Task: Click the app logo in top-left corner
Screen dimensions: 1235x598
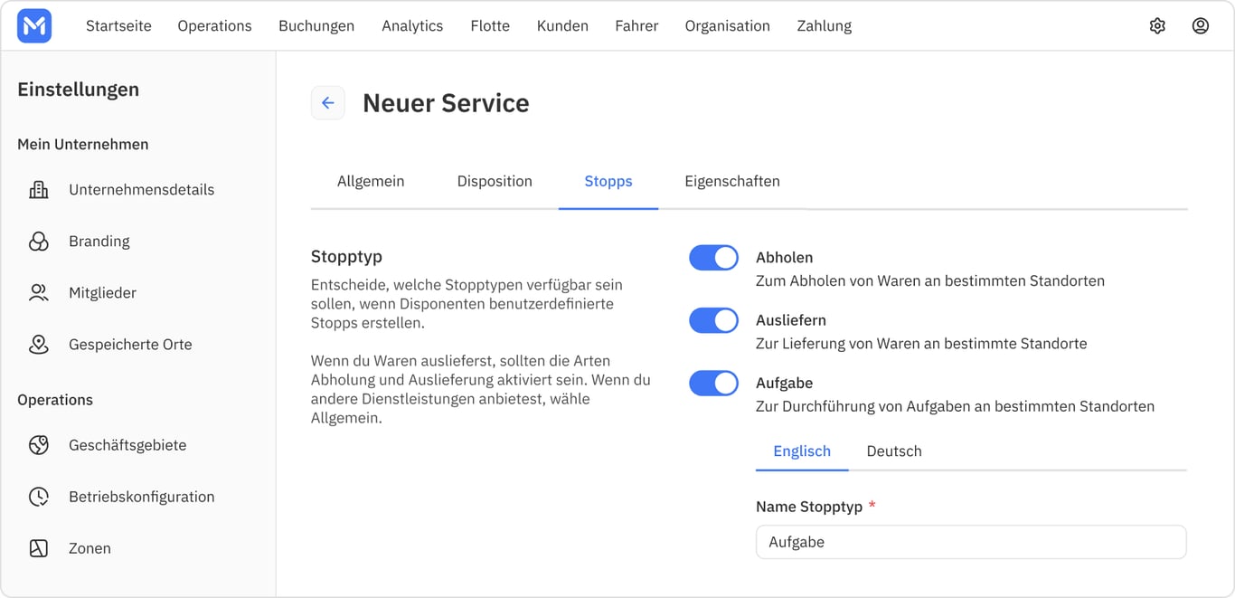Action: tap(34, 26)
